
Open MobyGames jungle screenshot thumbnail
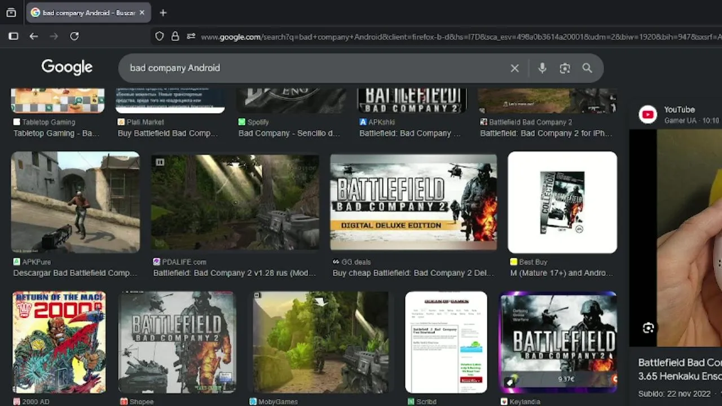pyautogui.click(x=320, y=342)
